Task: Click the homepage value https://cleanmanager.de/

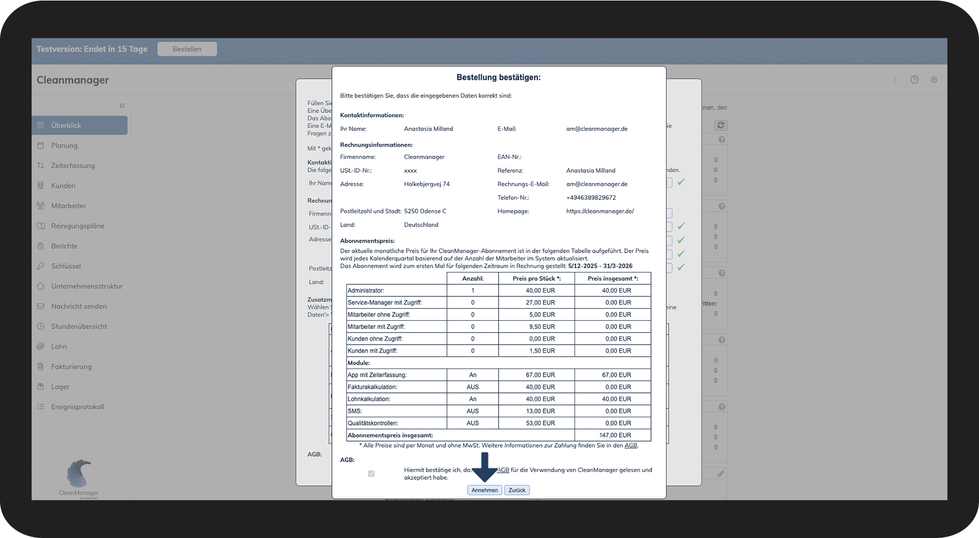Action: coord(600,211)
